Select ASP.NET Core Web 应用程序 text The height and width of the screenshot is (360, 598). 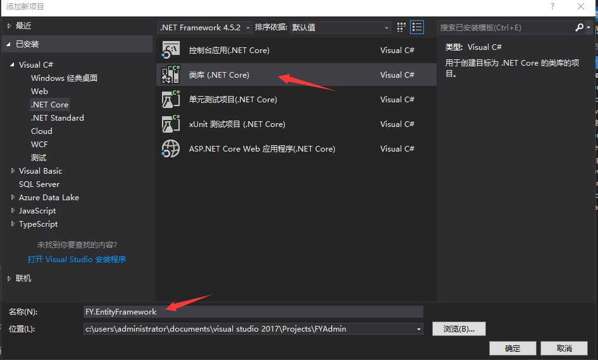(x=262, y=149)
